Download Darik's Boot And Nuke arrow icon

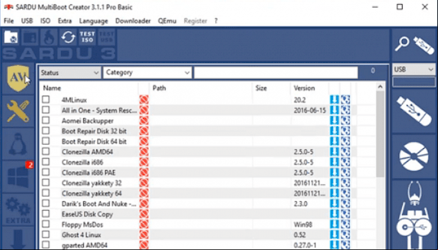(334, 204)
